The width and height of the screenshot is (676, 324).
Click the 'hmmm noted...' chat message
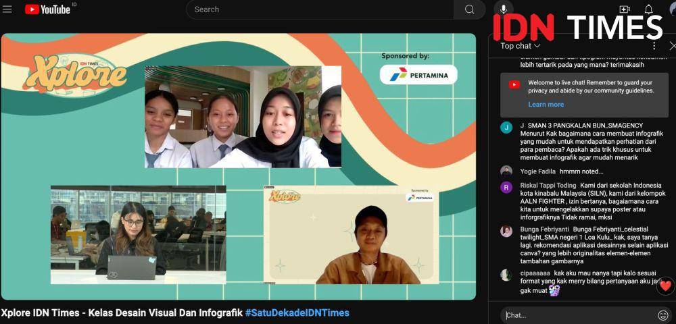coord(581,171)
